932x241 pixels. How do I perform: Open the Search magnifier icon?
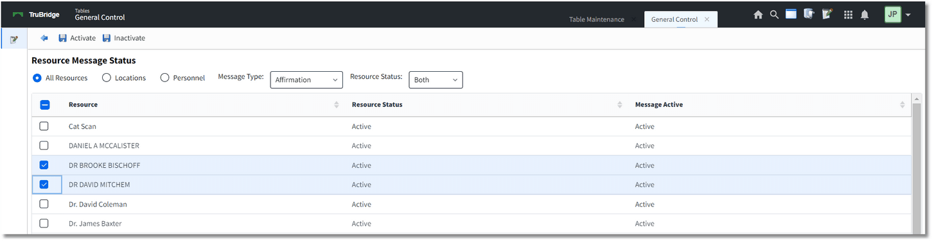pyautogui.click(x=774, y=14)
